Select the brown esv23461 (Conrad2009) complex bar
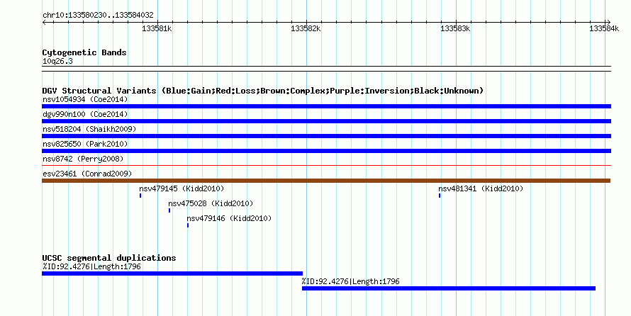Screen dimensions: 631x316 [326, 181]
